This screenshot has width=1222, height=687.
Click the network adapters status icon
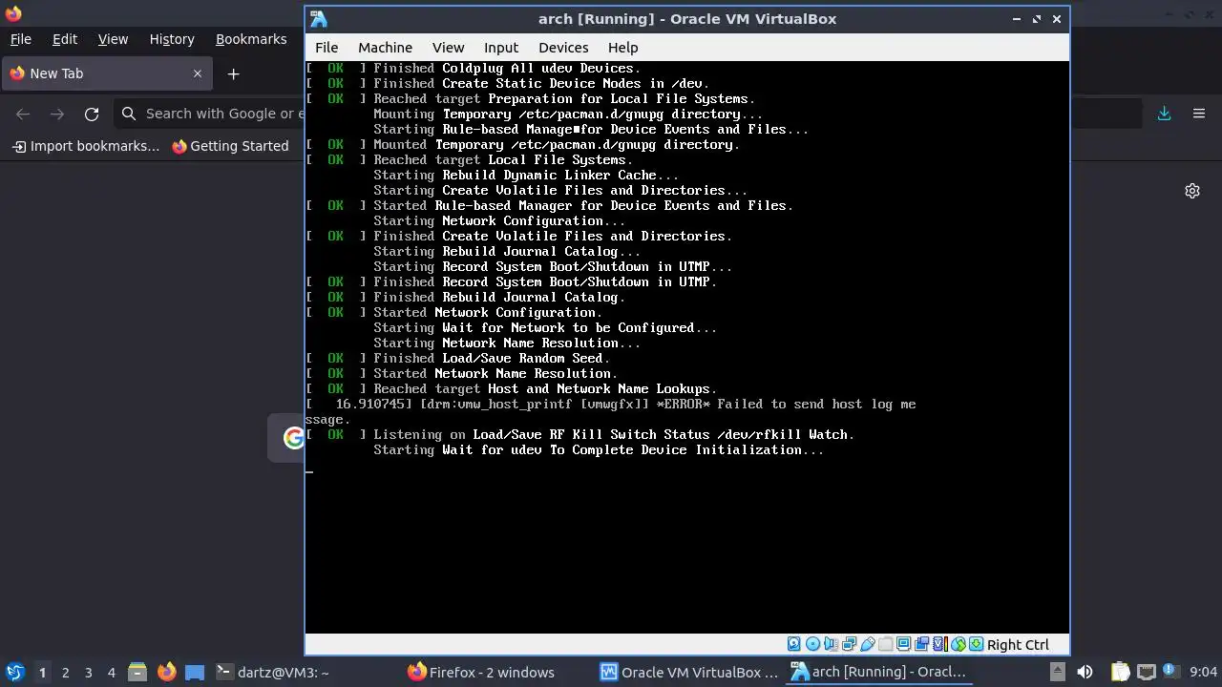pos(849,645)
